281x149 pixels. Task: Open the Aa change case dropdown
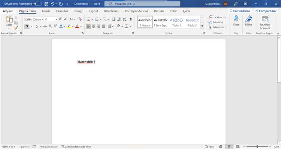73,19
